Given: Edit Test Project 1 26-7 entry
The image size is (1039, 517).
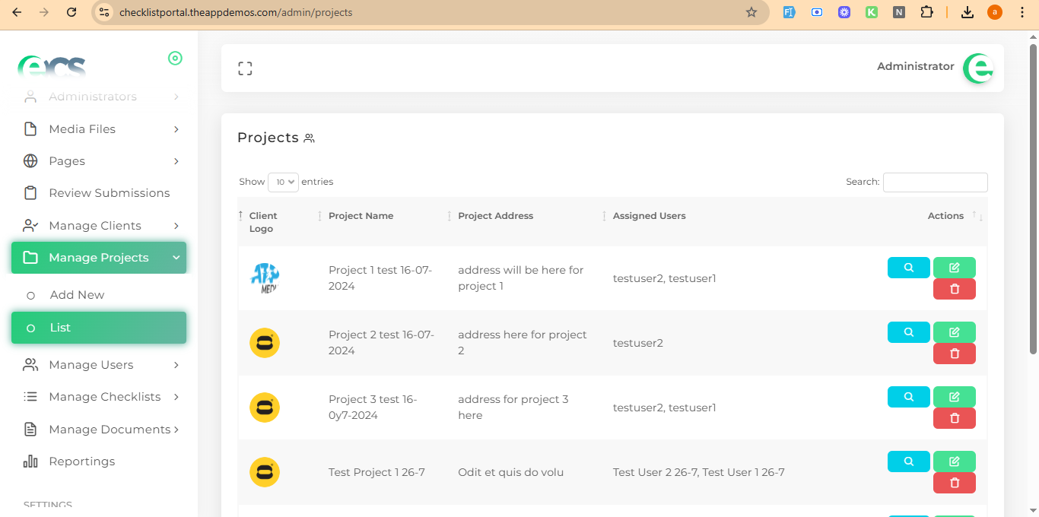Looking at the screenshot, I should click(954, 461).
